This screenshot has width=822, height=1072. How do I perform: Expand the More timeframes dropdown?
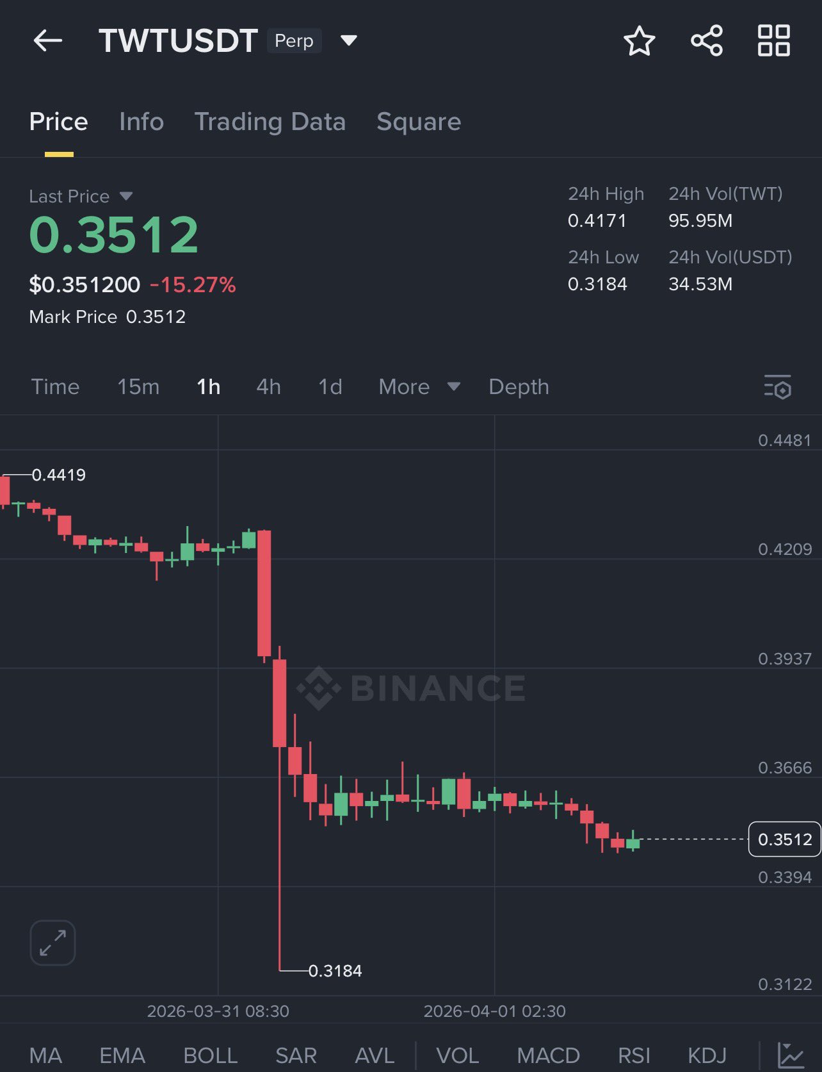pyautogui.click(x=419, y=387)
